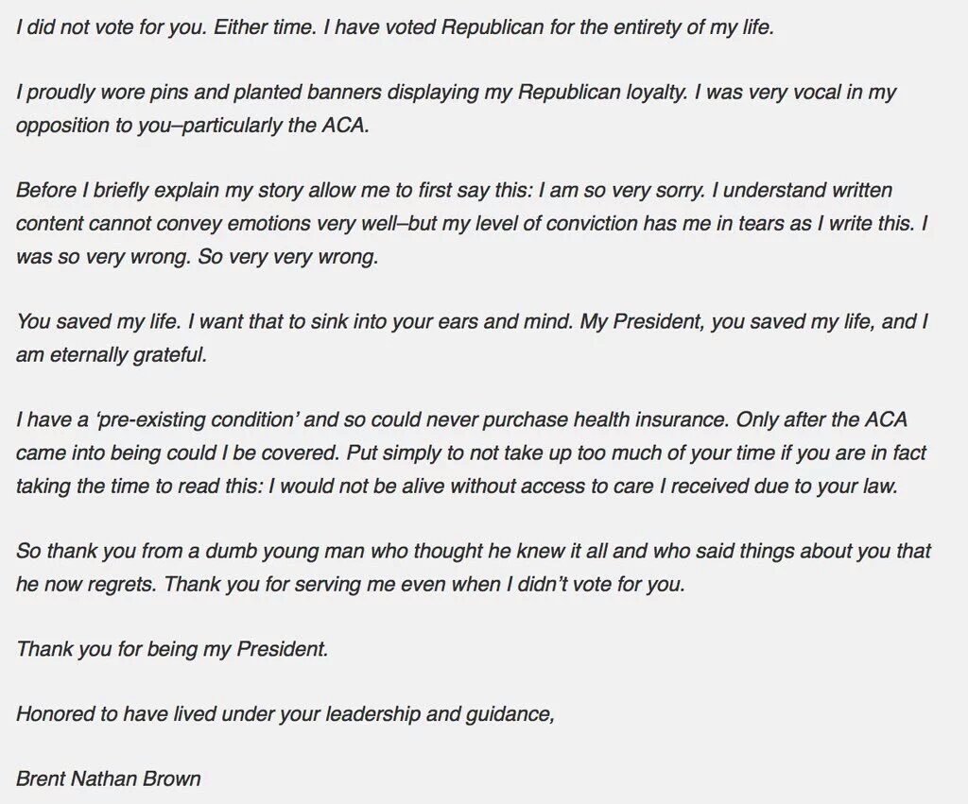The width and height of the screenshot is (968, 804).
Task: Click the quoted phrase 'pre-existing condition'
Action: point(198,419)
